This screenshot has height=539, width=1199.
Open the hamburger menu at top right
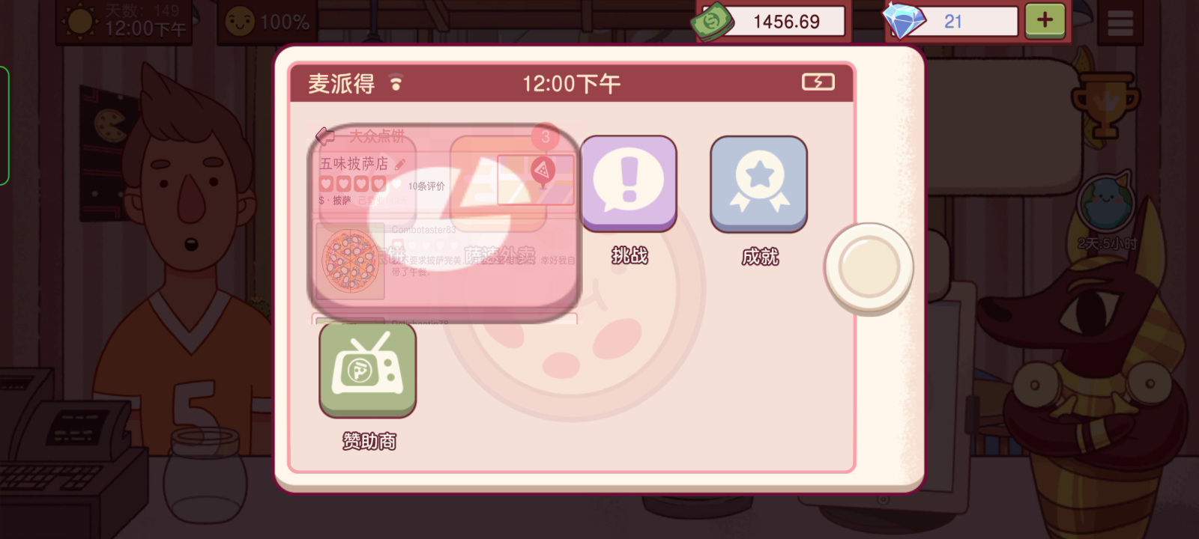[1120, 22]
